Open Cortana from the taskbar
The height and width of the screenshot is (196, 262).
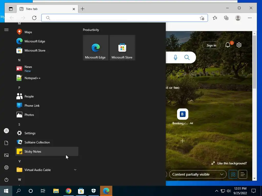31,191
